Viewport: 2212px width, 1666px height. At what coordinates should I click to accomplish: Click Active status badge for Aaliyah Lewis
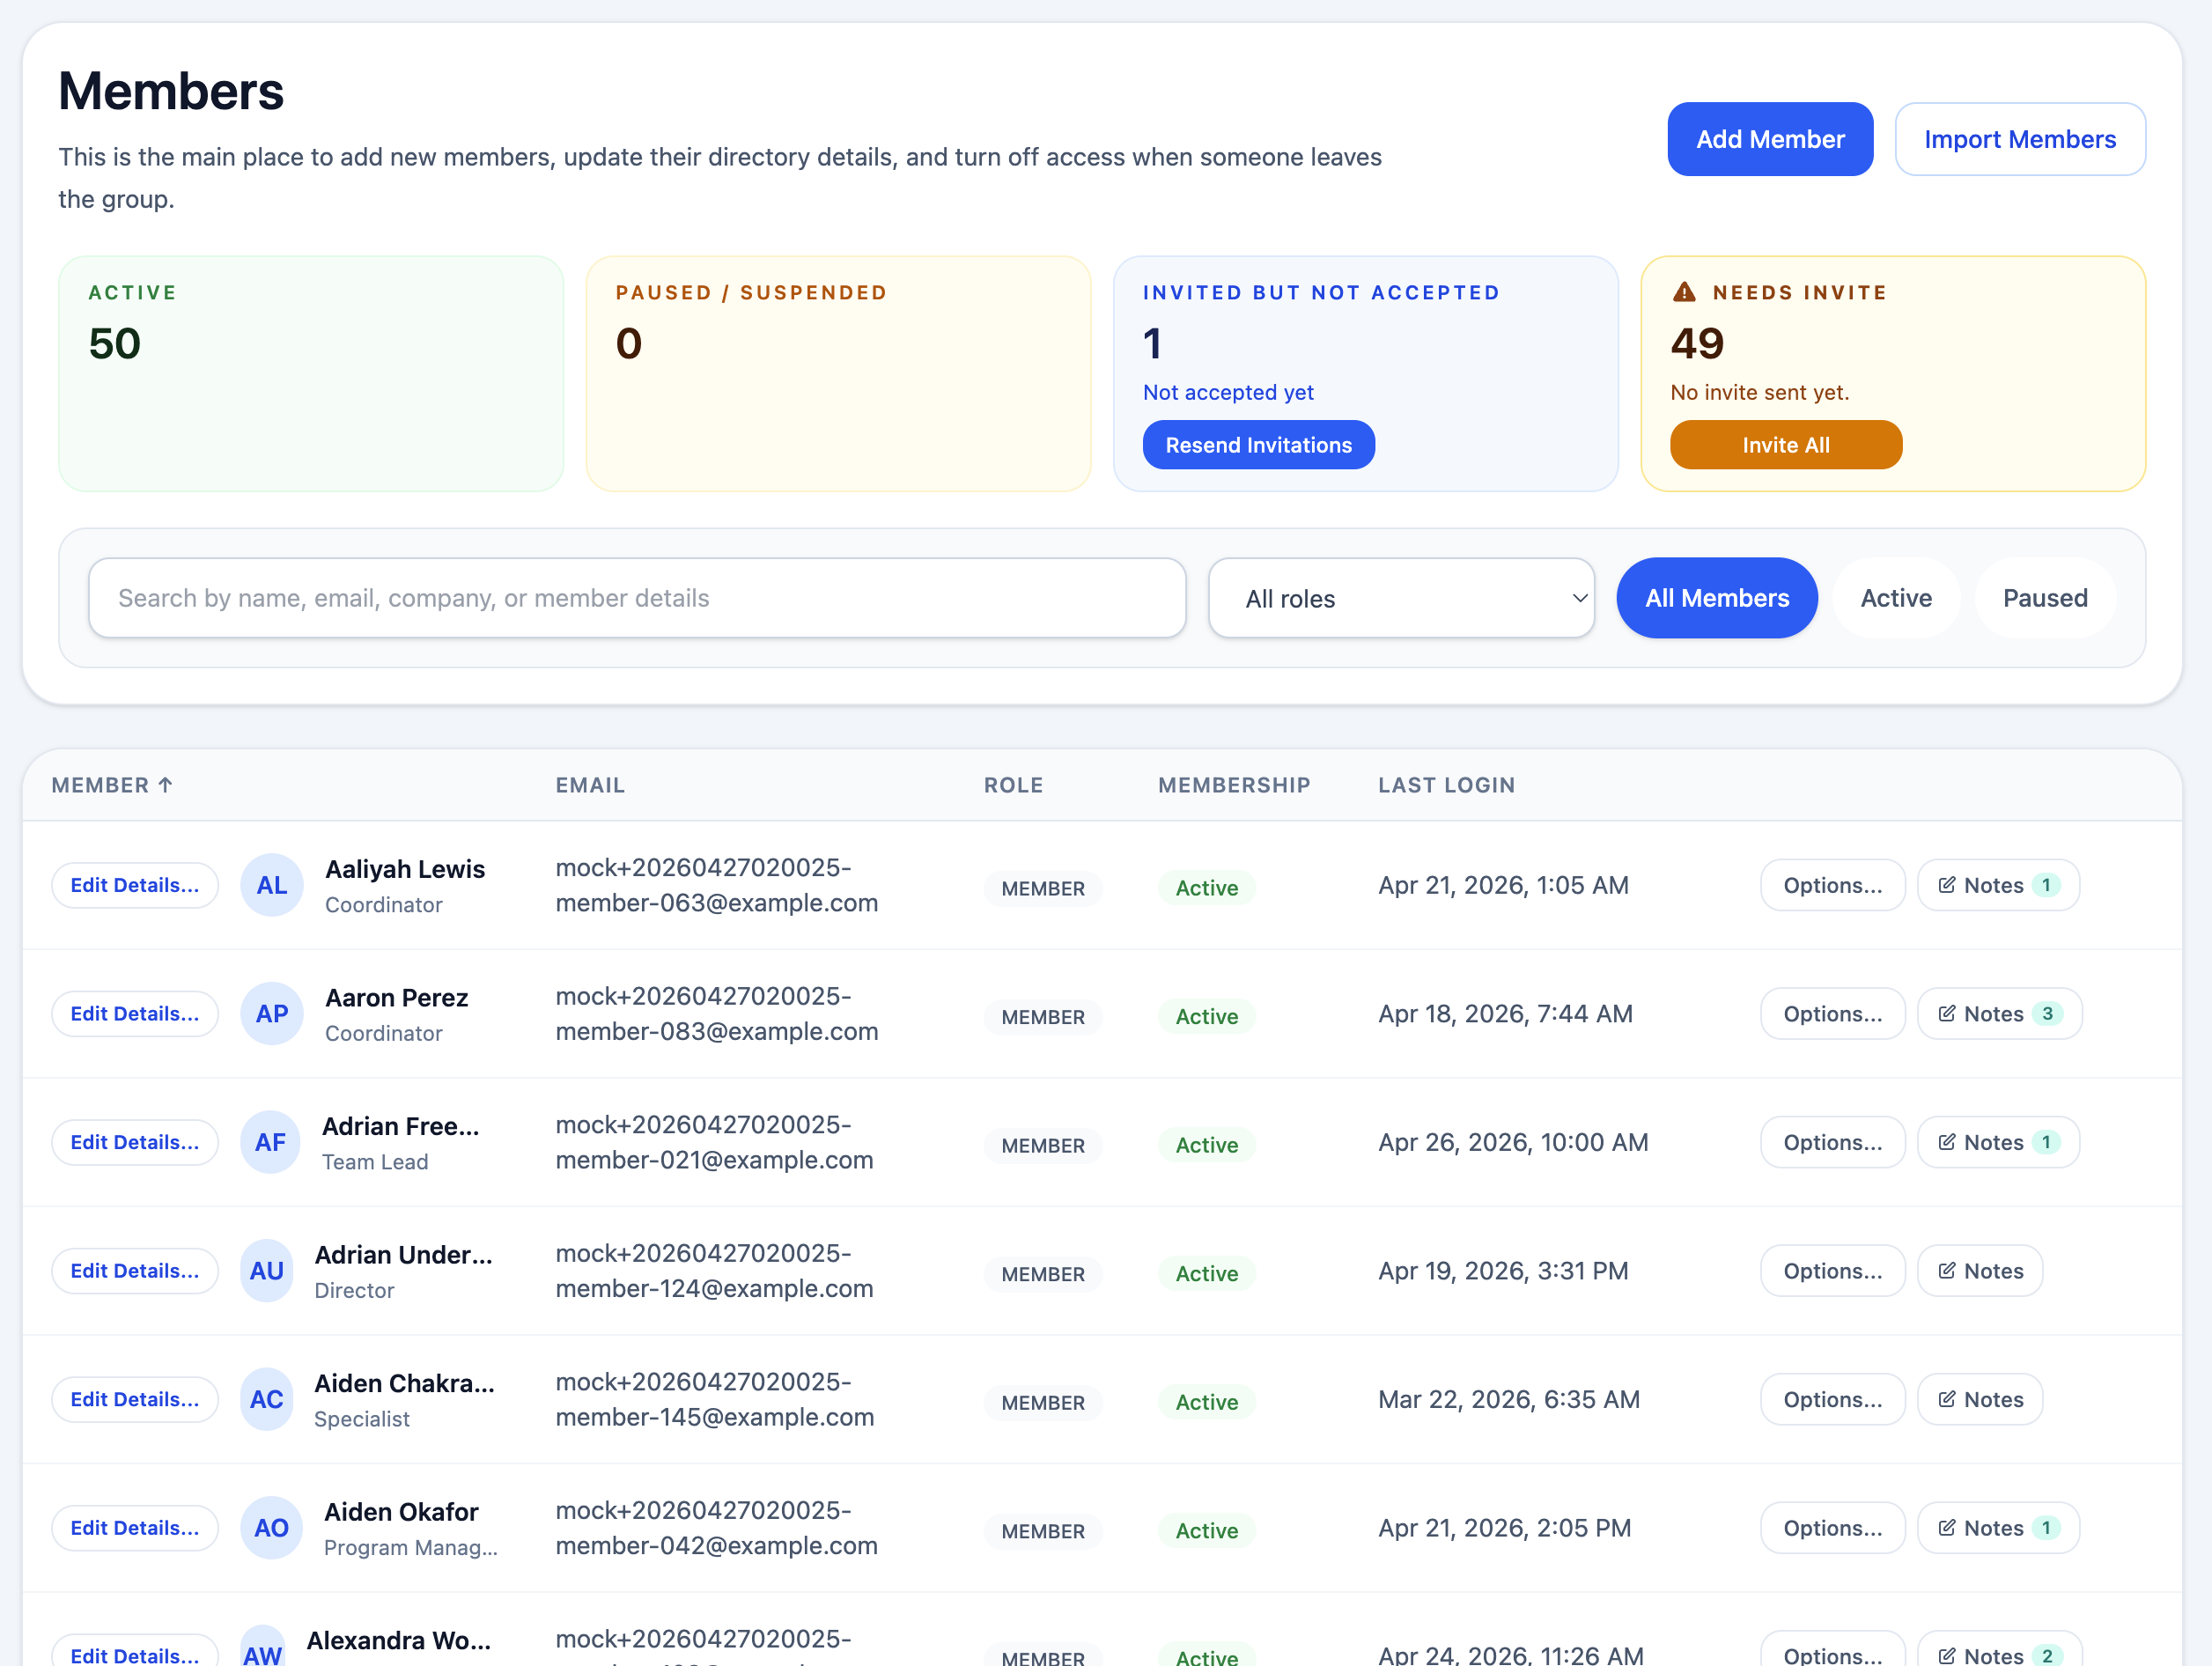pyautogui.click(x=1206, y=888)
